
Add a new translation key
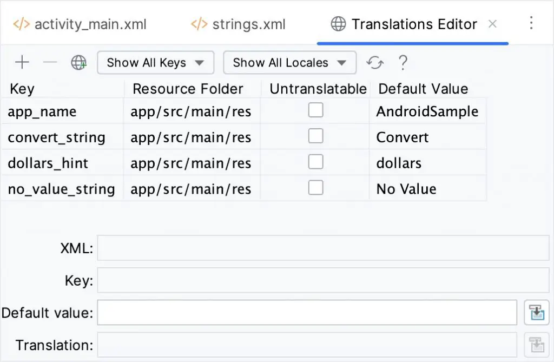22,62
